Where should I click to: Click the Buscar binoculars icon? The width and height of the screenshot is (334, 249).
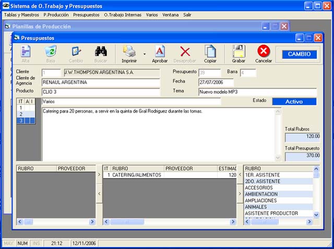(x=101, y=52)
